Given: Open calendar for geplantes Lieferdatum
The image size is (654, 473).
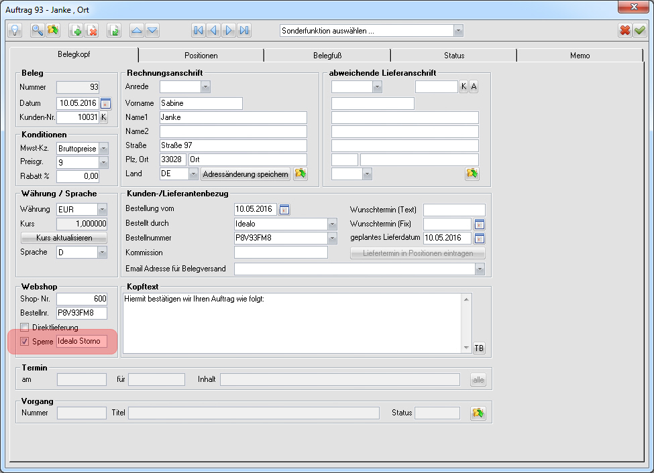Looking at the screenshot, I should (479, 239).
